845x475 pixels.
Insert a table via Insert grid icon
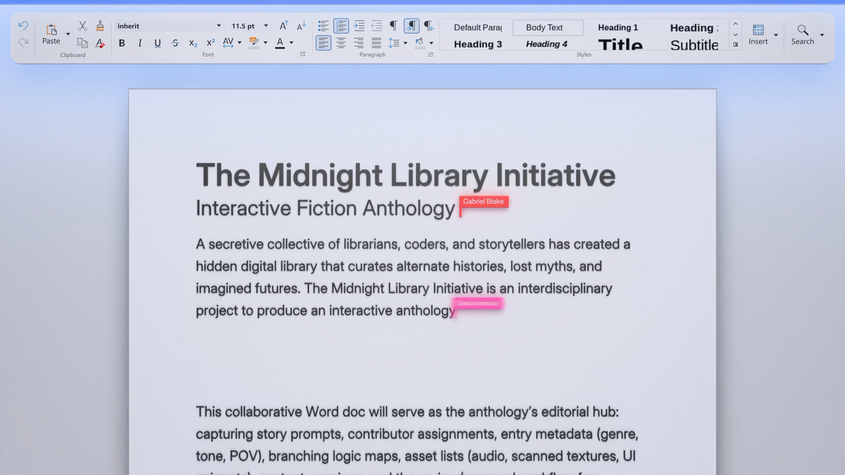(758, 30)
